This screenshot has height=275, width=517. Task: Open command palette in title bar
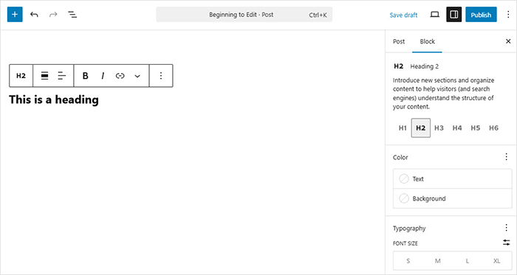tap(244, 15)
